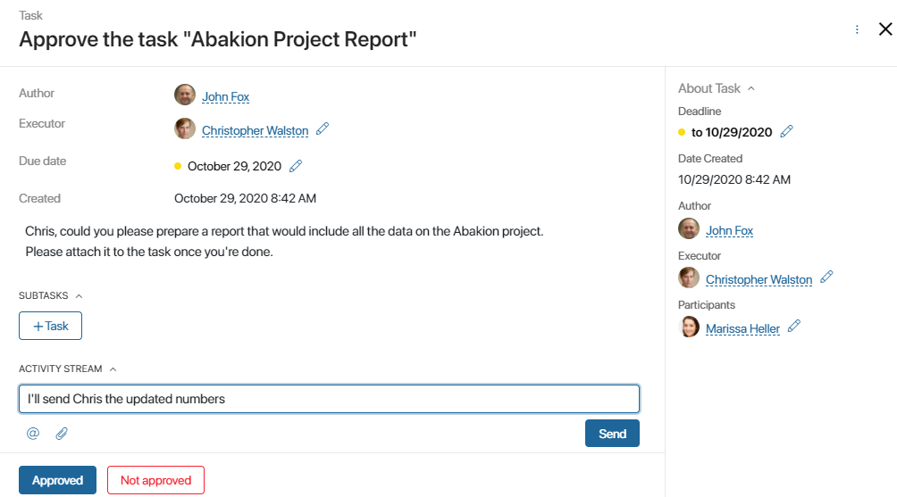Close the task window
This screenshot has height=497, width=897.
coord(885,29)
